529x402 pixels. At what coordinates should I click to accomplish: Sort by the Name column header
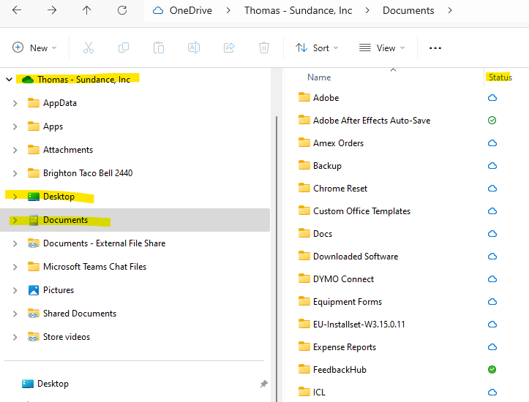319,77
